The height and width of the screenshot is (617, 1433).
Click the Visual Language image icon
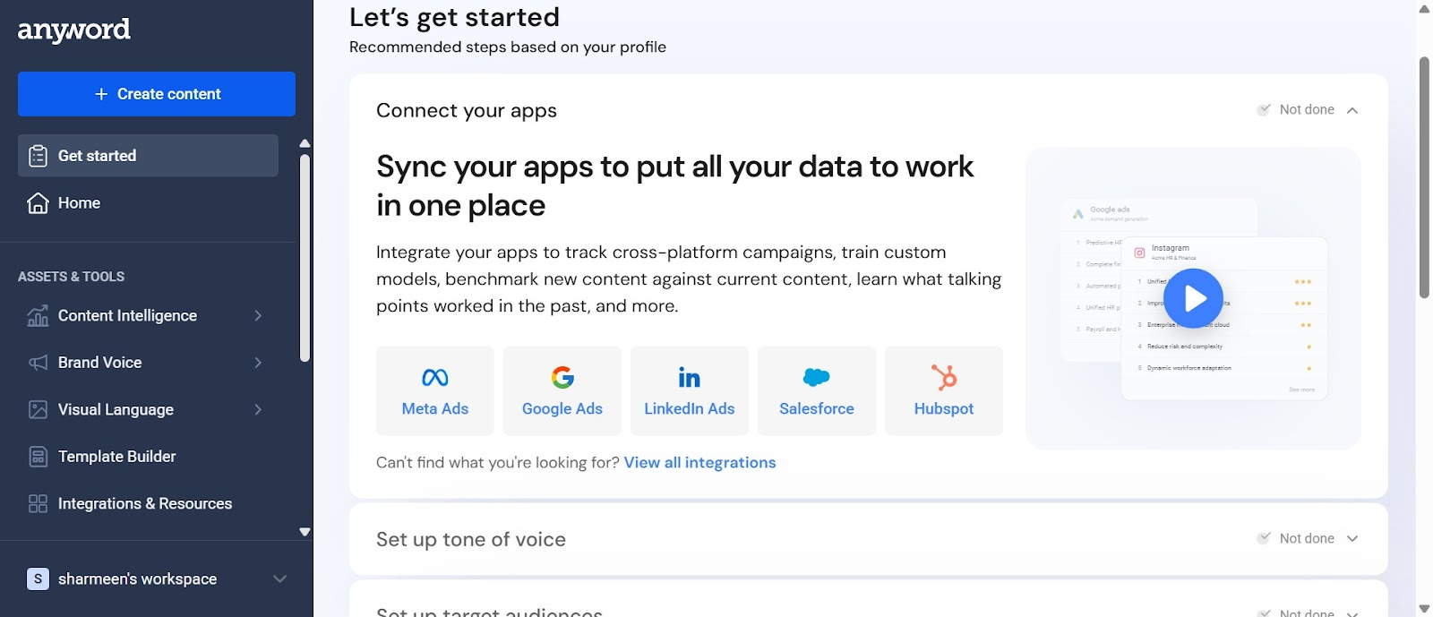[x=38, y=409]
